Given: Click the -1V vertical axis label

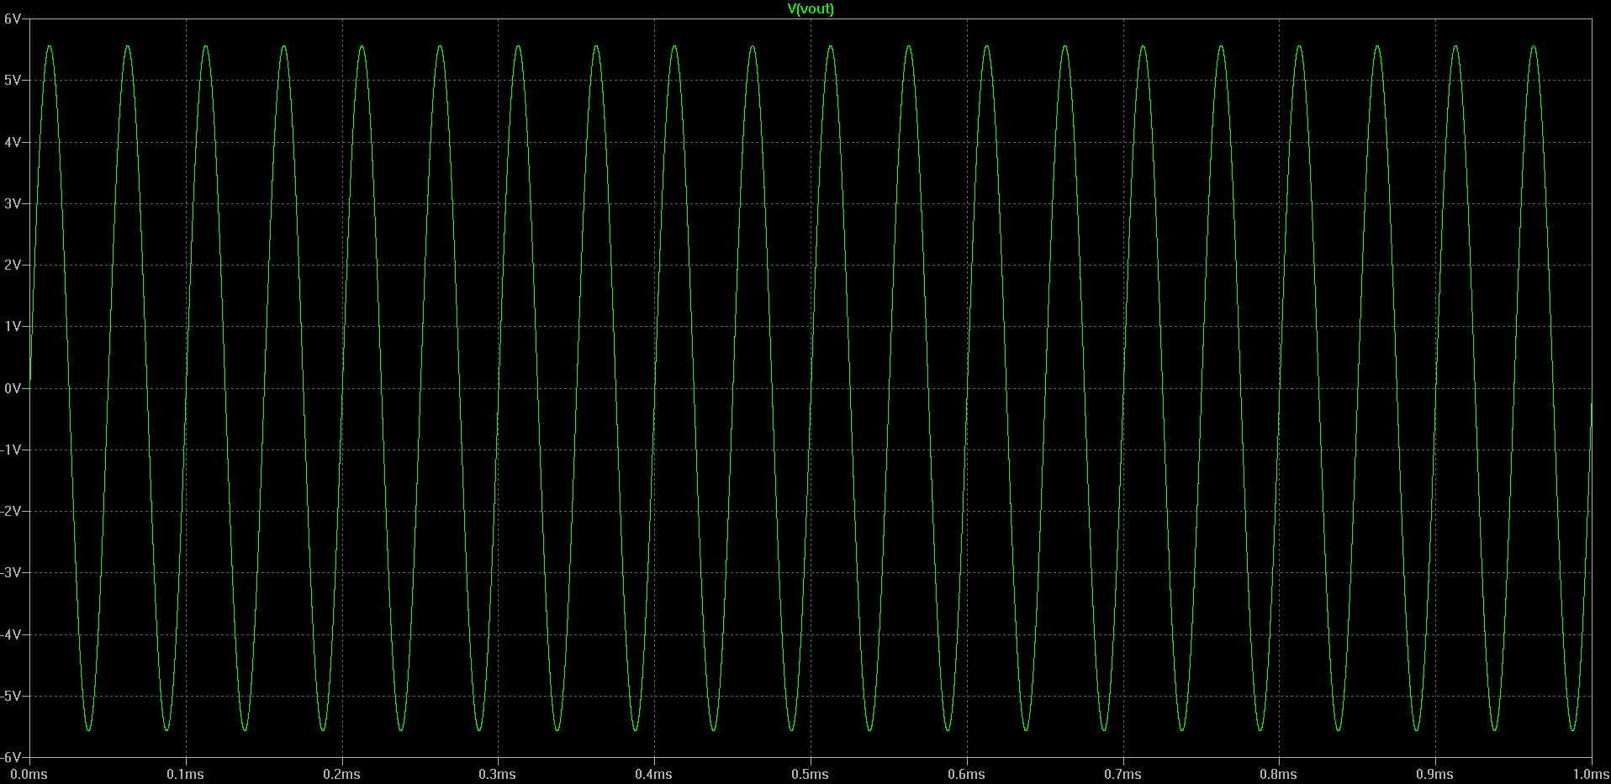Looking at the screenshot, I should [x=10, y=450].
